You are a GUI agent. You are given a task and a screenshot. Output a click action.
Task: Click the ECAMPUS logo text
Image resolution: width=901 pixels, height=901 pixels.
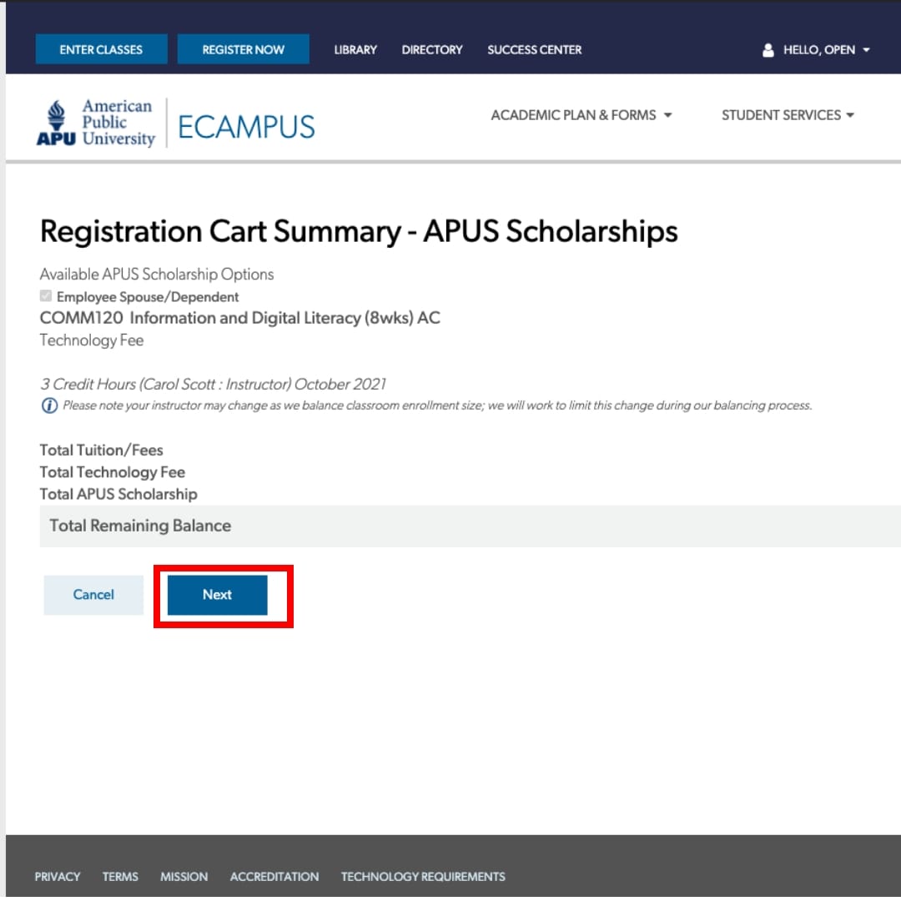click(x=246, y=127)
